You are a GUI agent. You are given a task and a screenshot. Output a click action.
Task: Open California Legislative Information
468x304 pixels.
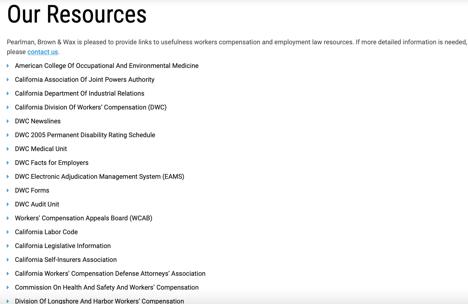[x=63, y=246]
